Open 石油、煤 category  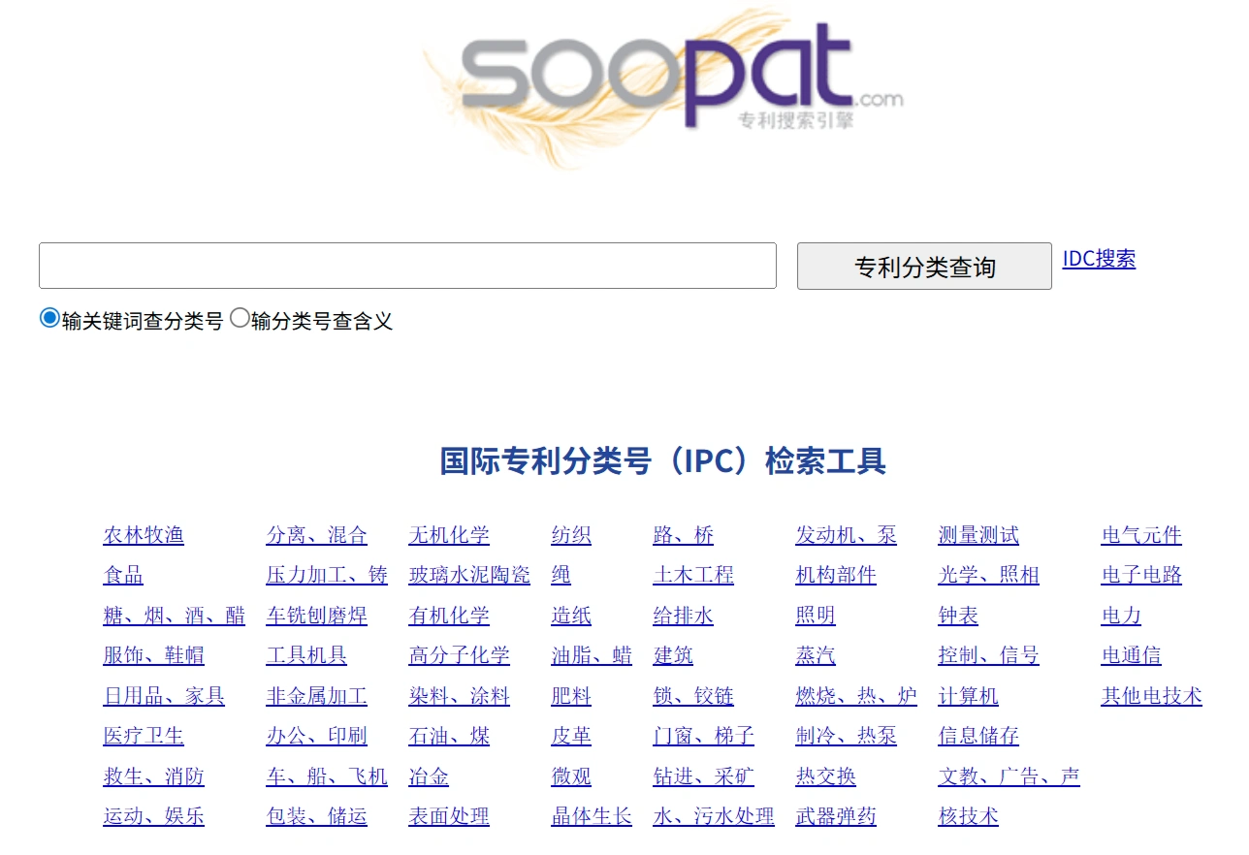tap(449, 736)
